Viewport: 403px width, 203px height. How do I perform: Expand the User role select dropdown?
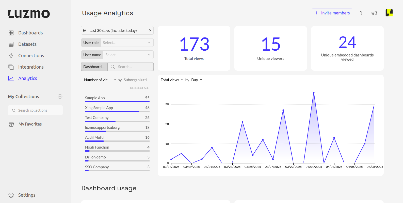(x=127, y=43)
